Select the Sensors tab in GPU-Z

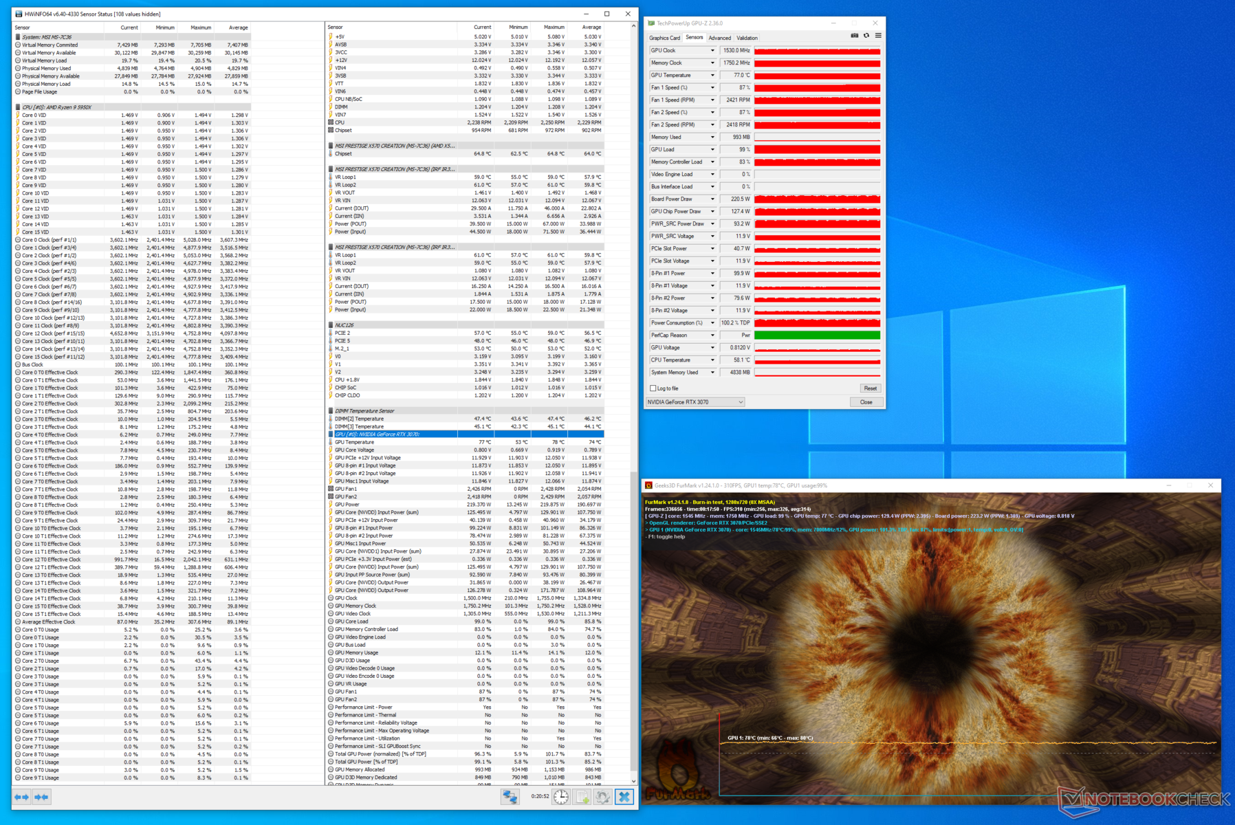click(695, 38)
